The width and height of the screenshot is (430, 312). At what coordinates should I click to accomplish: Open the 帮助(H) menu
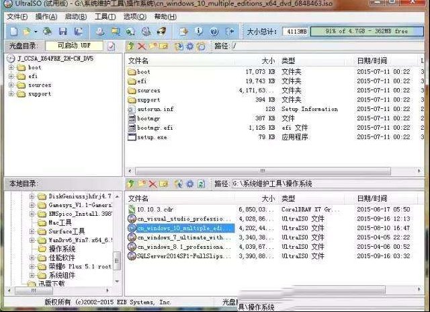[165, 17]
